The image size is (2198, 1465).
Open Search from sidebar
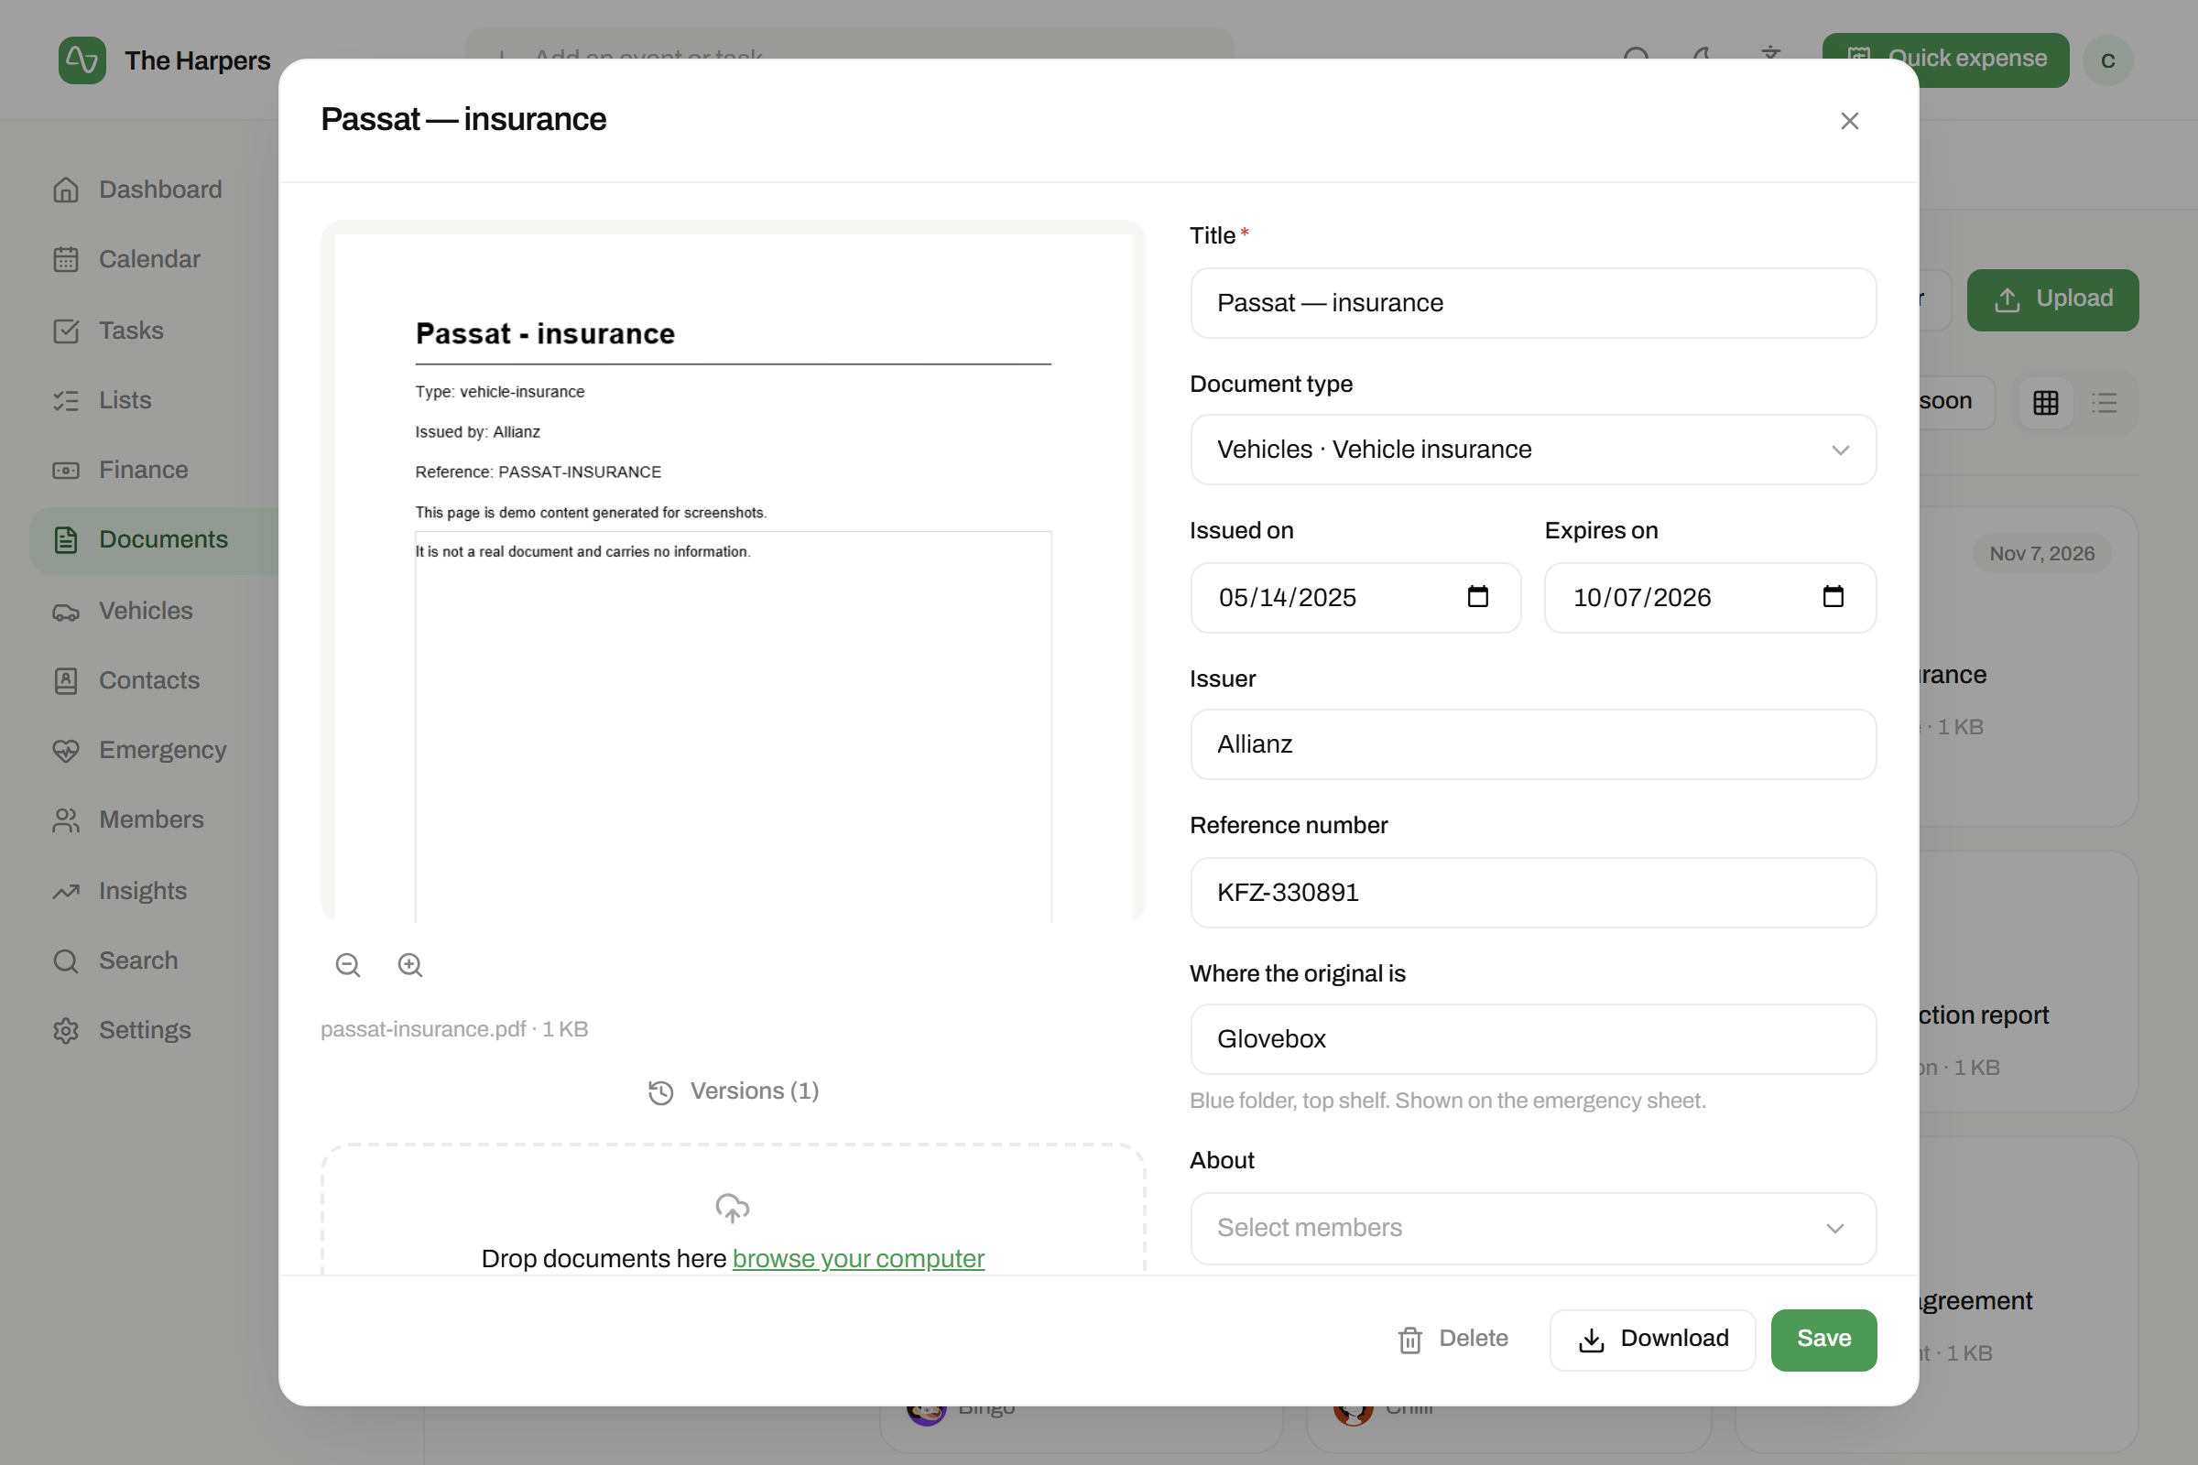[154, 960]
